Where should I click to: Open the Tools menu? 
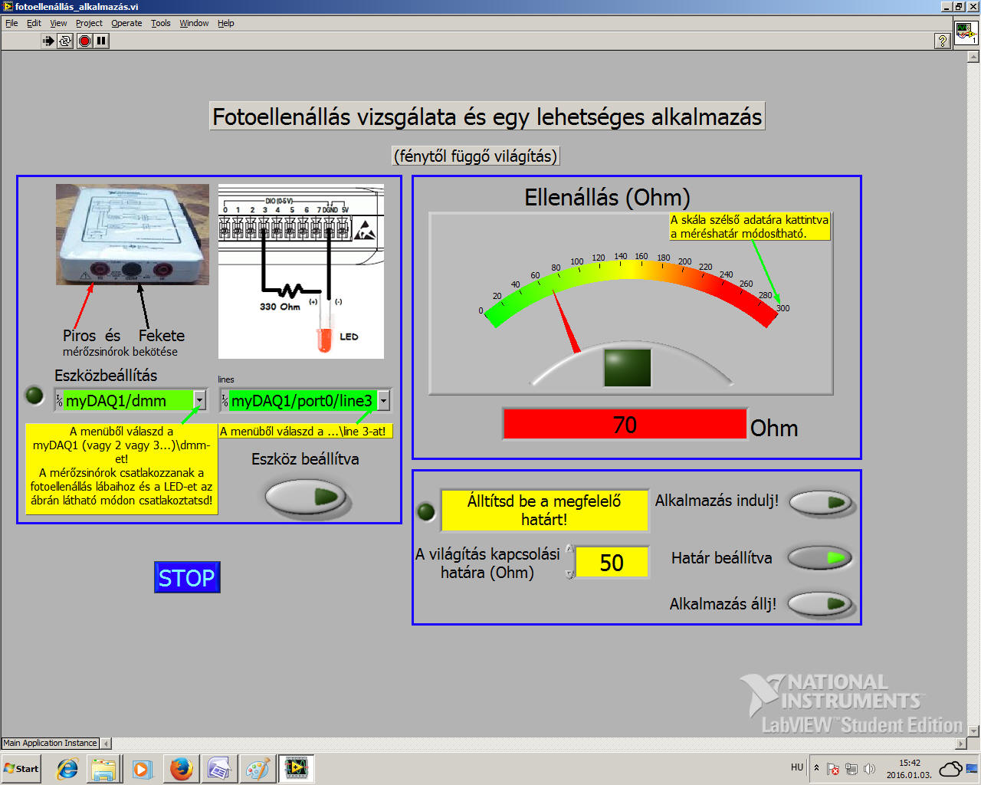coord(160,23)
